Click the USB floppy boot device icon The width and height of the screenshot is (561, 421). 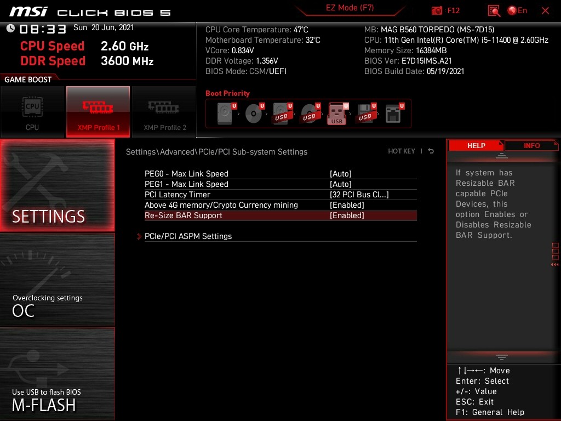[x=365, y=114]
